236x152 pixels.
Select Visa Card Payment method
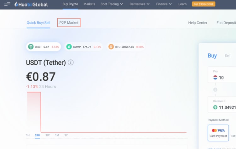pos(218,133)
